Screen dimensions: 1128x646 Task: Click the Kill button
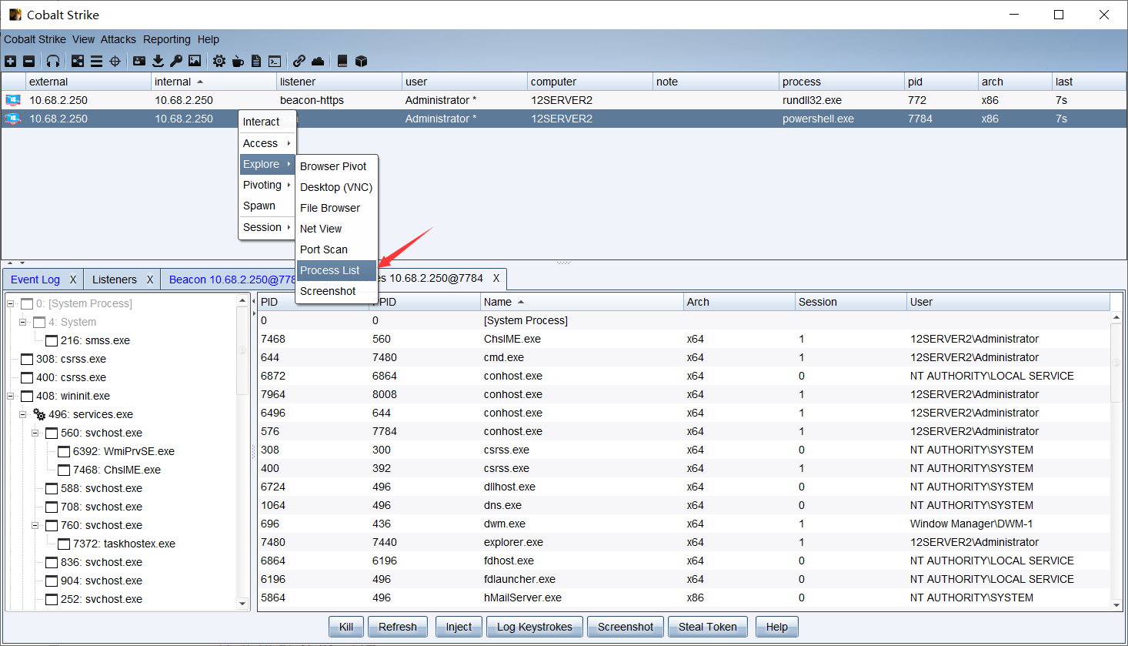[x=346, y=627]
